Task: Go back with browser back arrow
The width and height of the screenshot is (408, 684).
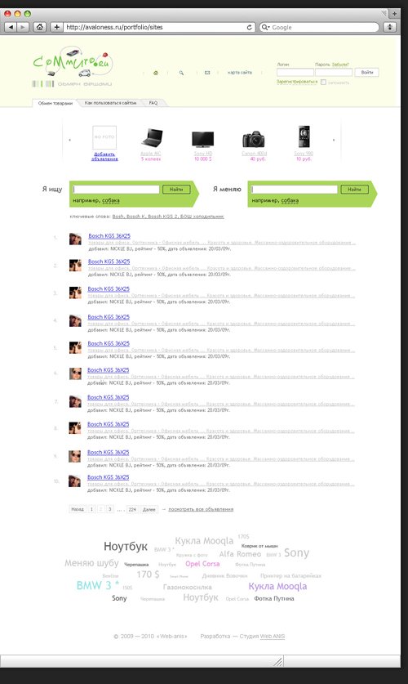Action: pyautogui.click(x=11, y=27)
